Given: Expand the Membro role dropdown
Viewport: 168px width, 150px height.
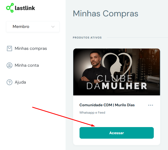Looking at the screenshot, I should pyautogui.click(x=33, y=27).
